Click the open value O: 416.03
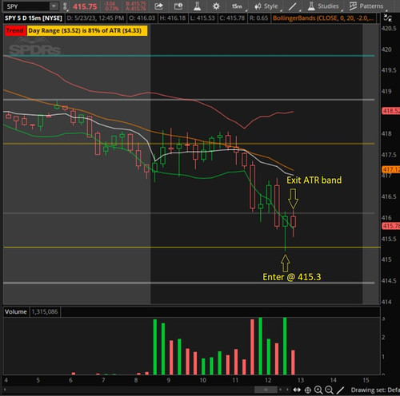 [142, 18]
